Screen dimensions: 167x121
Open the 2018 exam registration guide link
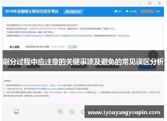tap(74, 36)
